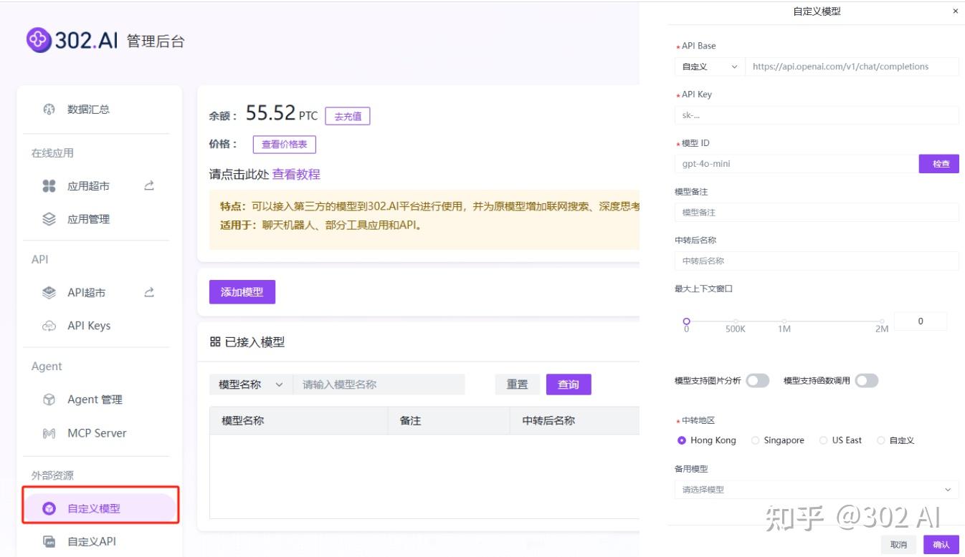
Task: Open the 模型名称 search filter dropdown
Action: tap(251, 384)
